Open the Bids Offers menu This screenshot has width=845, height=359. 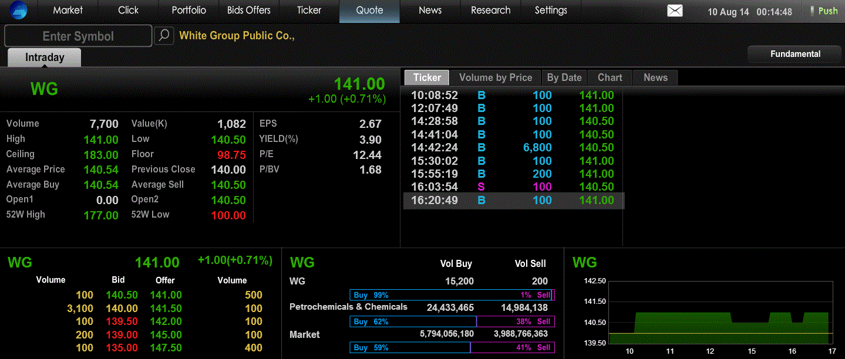pyautogui.click(x=249, y=11)
